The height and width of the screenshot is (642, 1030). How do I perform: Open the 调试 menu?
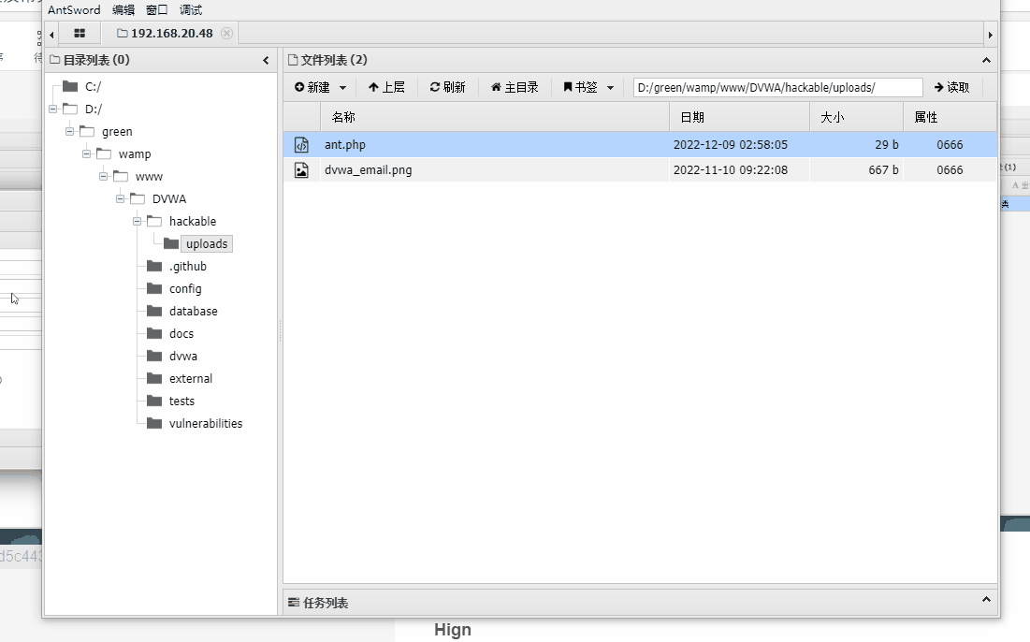point(191,10)
